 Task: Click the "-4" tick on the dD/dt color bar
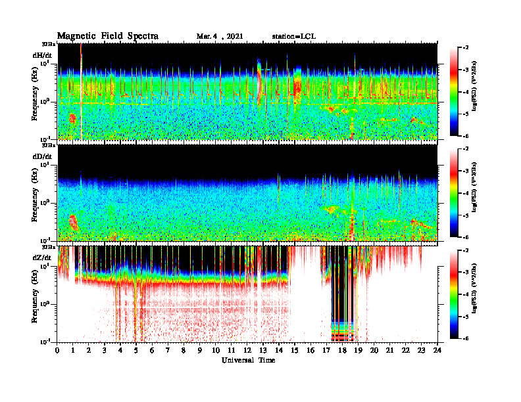point(466,193)
